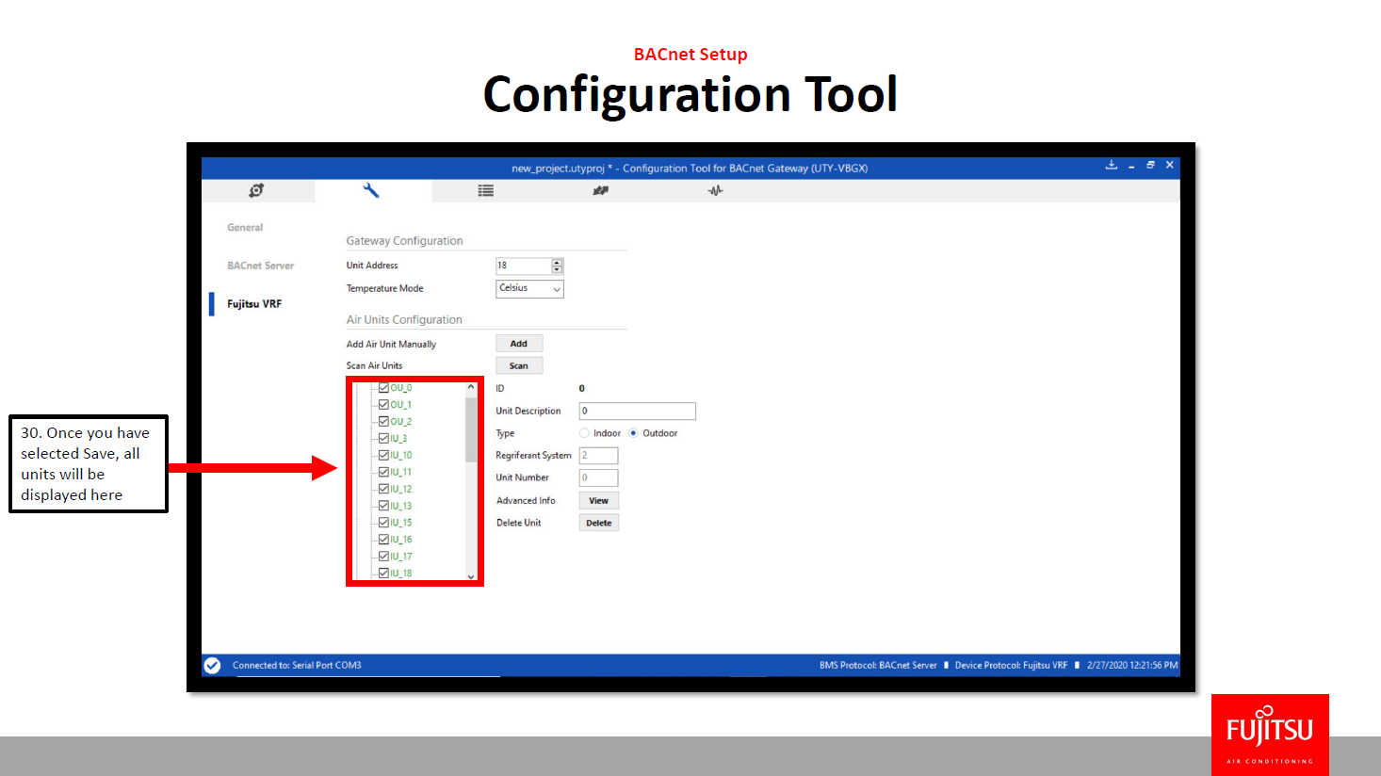Click the Add air unit button
Image resolution: width=1381 pixels, height=776 pixels.
(x=519, y=344)
